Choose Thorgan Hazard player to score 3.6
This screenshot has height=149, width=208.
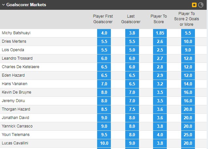coord(160,109)
